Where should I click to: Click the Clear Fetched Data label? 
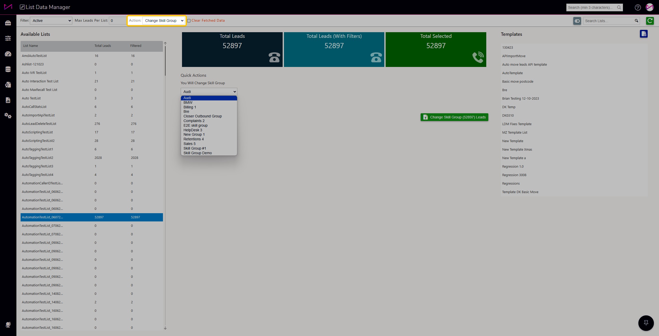pyautogui.click(x=208, y=20)
